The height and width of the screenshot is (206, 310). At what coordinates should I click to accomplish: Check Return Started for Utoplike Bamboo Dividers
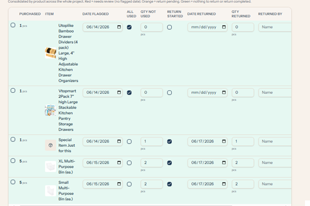pos(170,27)
